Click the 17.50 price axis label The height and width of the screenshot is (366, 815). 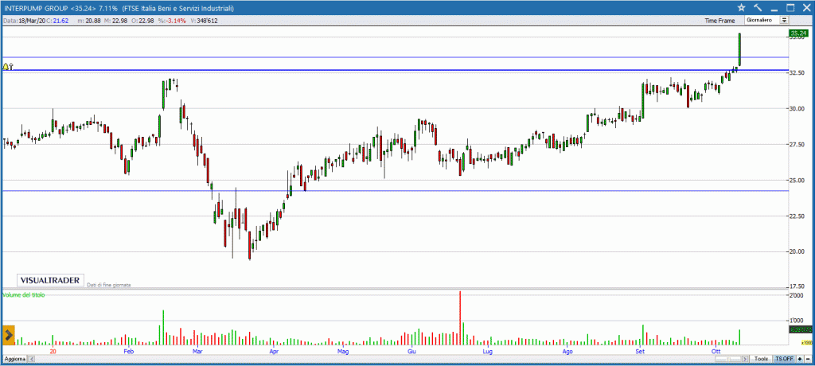(797, 286)
